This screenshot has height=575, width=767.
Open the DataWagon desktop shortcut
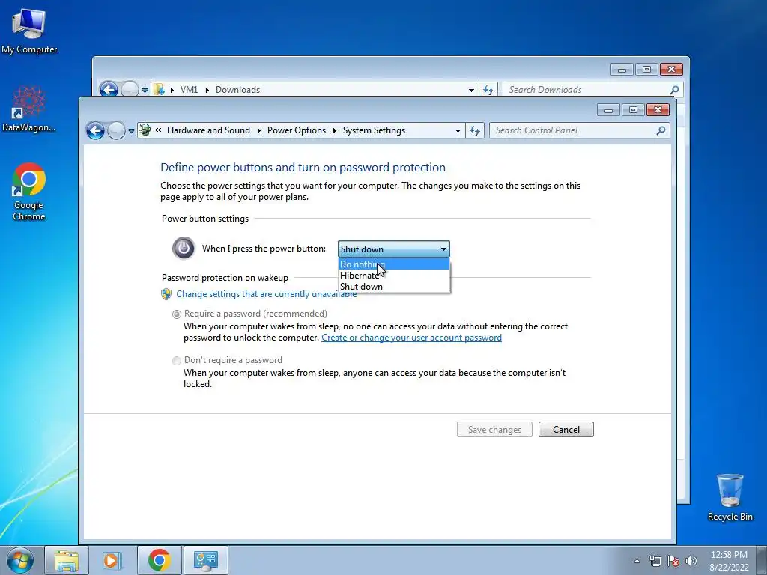[x=29, y=109]
